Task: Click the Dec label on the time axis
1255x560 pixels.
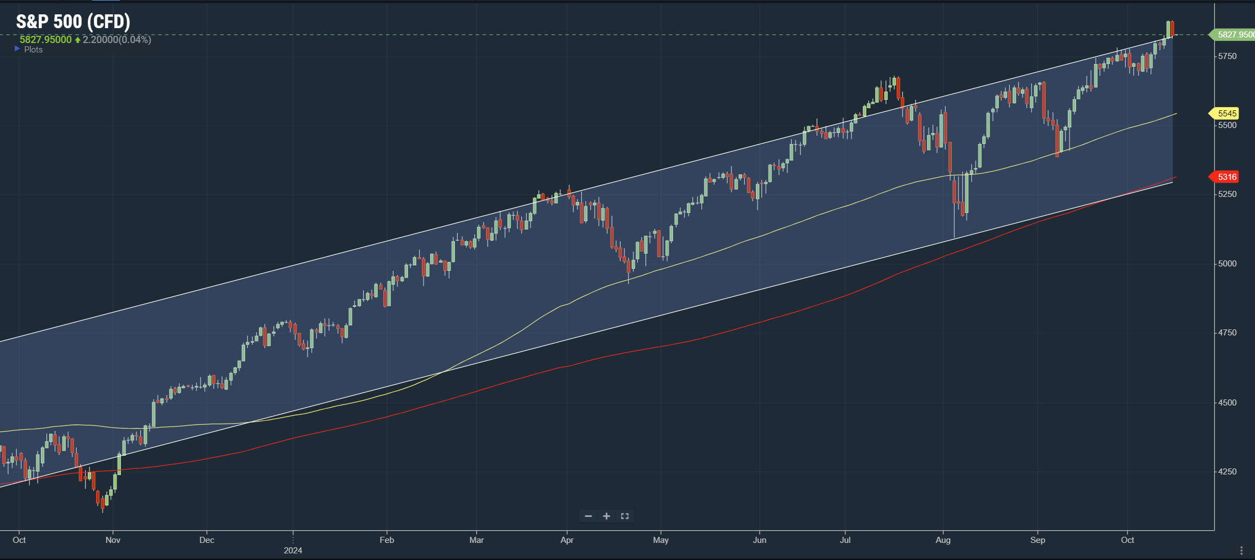Action: (206, 540)
